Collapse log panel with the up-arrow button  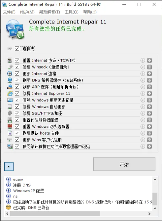point(9,167)
